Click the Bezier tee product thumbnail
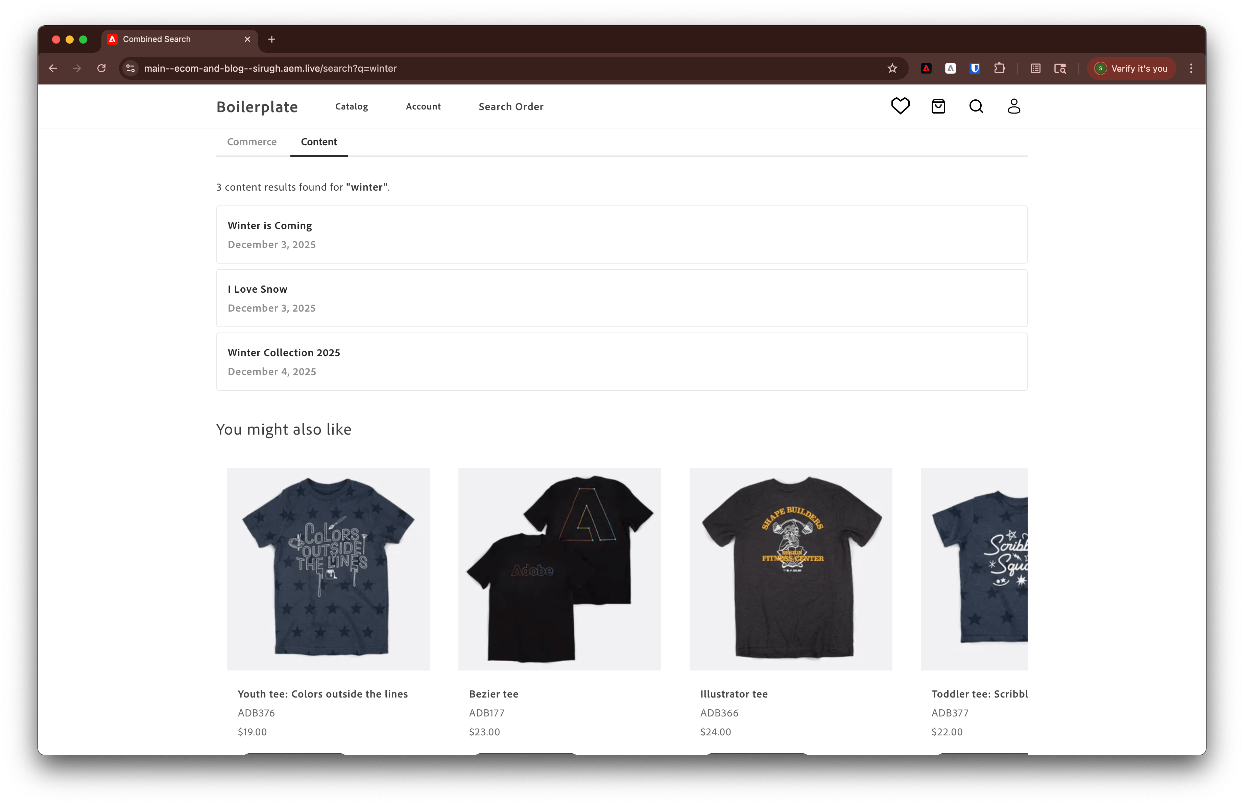This screenshot has width=1244, height=805. click(x=559, y=569)
